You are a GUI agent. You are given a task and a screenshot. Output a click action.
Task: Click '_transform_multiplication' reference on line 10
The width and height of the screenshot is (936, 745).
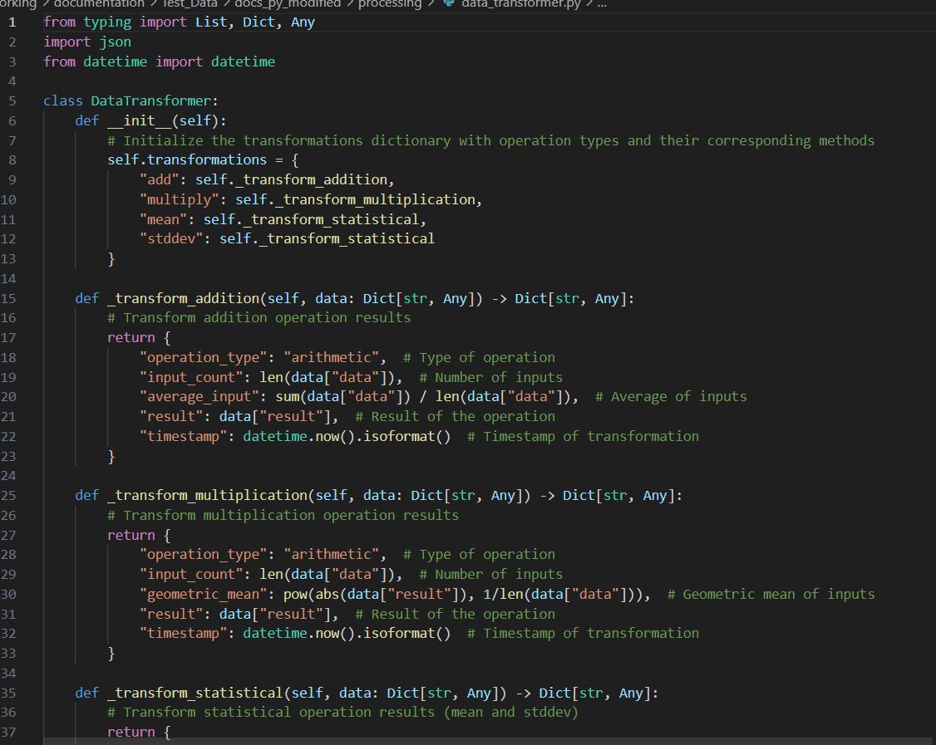(375, 200)
